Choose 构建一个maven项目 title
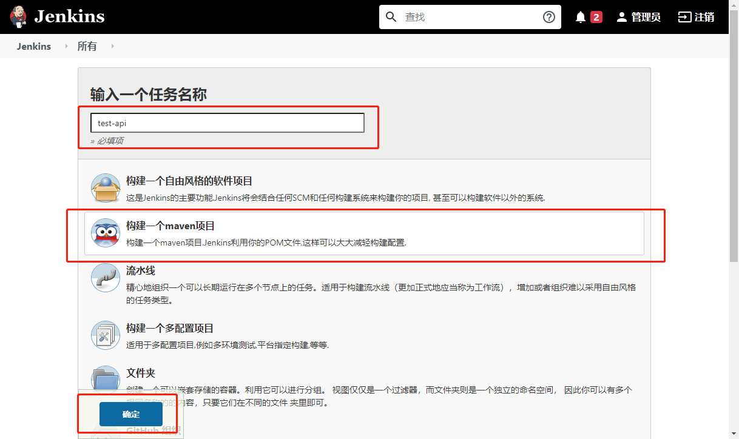This screenshot has height=439, width=739. [170, 226]
